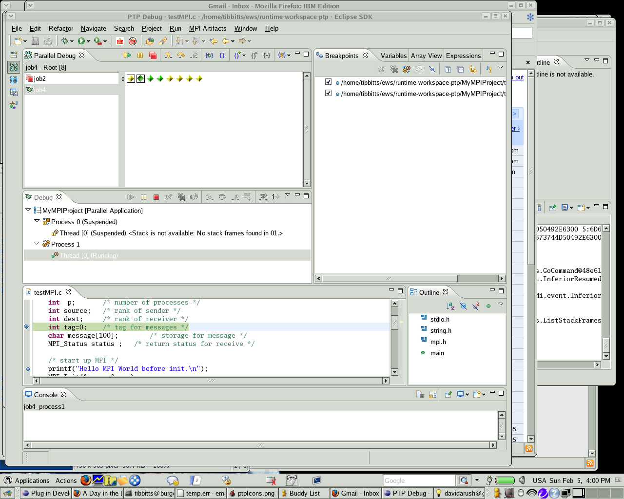Switch to the Expressions tab
This screenshot has width=624, height=499.
[463, 56]
